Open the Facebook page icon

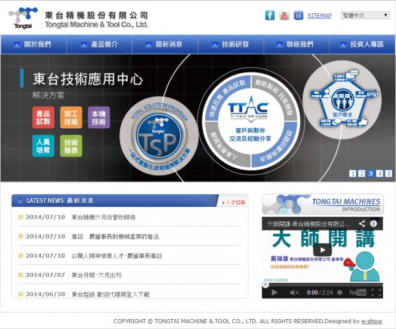click(269, 15)
